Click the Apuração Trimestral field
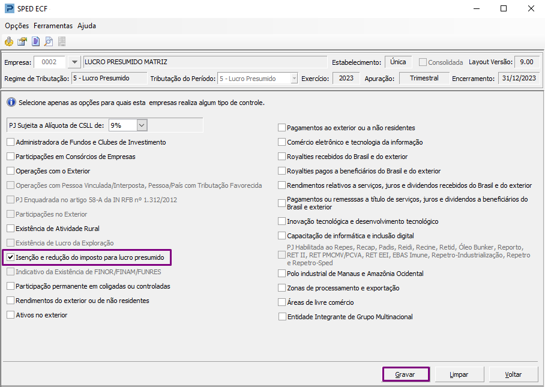This screenshot has width=545, height=387. click(x=424, y=79)
